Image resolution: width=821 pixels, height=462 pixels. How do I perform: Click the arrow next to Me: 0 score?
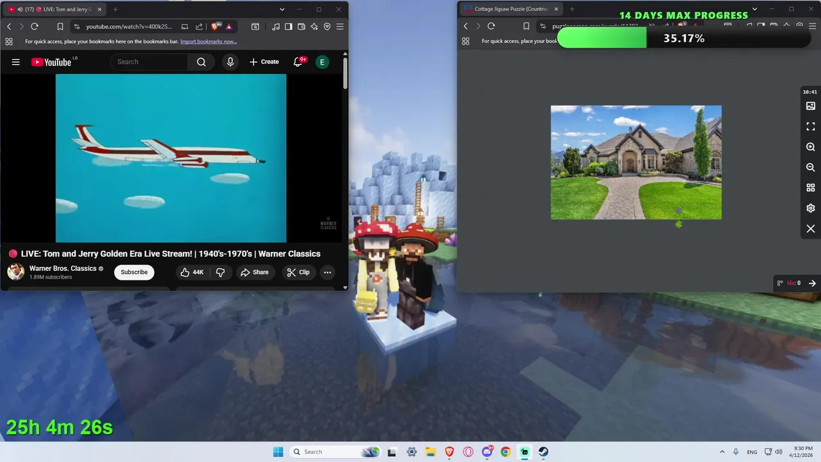[x=812, y=283]
